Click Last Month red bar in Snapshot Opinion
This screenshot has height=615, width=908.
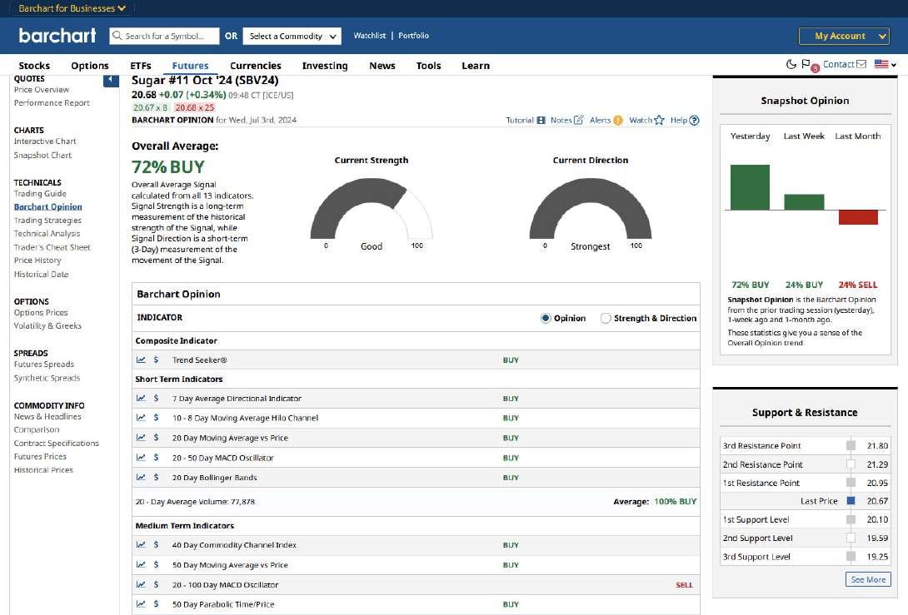click(858, 217)
